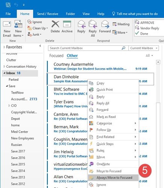The width and height of the screenshot is (164, 188).
Task: Click the ribbon Forward icon
Action: [105, 24]
